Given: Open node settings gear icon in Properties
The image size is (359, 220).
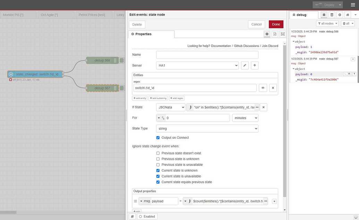Looking at the screenshot, I should 267,34.
